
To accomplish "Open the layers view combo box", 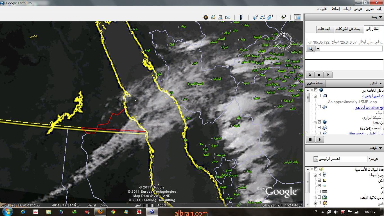I will coord(340,159).
